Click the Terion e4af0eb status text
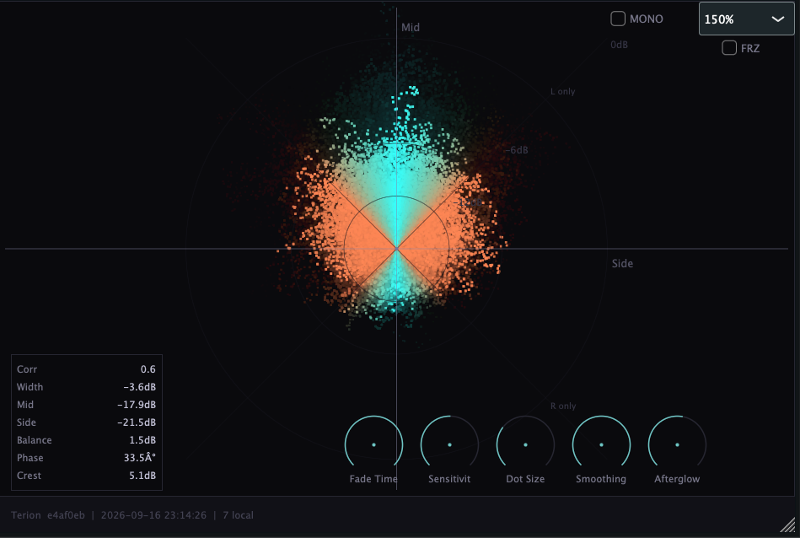The width and height of the screenshot is (800, 538). click(x=48, y=515)
